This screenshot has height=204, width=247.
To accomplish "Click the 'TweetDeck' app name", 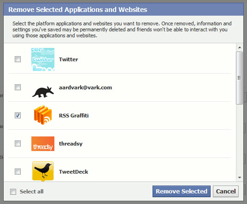I will 74,172.
